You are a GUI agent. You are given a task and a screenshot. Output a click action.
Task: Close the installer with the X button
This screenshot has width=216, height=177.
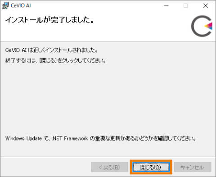206,6
